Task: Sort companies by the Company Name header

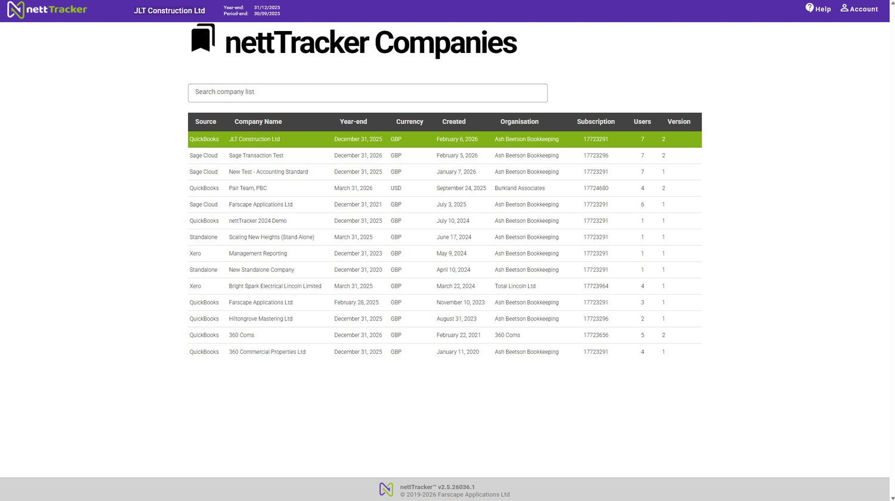Action: point(258,122)
